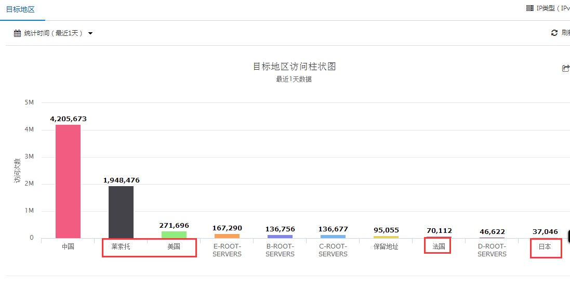Switch to the 目标地区 tab
Screen dimensions: 570x287
click(x=20, y=9)
